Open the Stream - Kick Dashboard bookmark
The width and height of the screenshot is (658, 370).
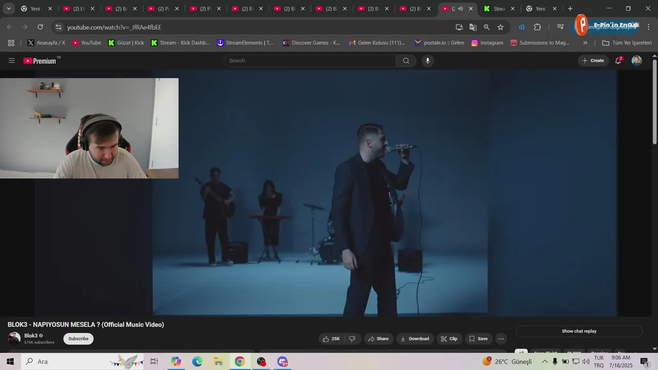[x=180, y=43]
